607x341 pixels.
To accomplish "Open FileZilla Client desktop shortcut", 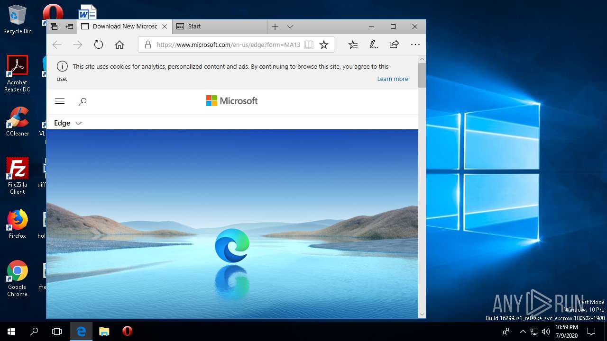I will [x=18, y=176].
